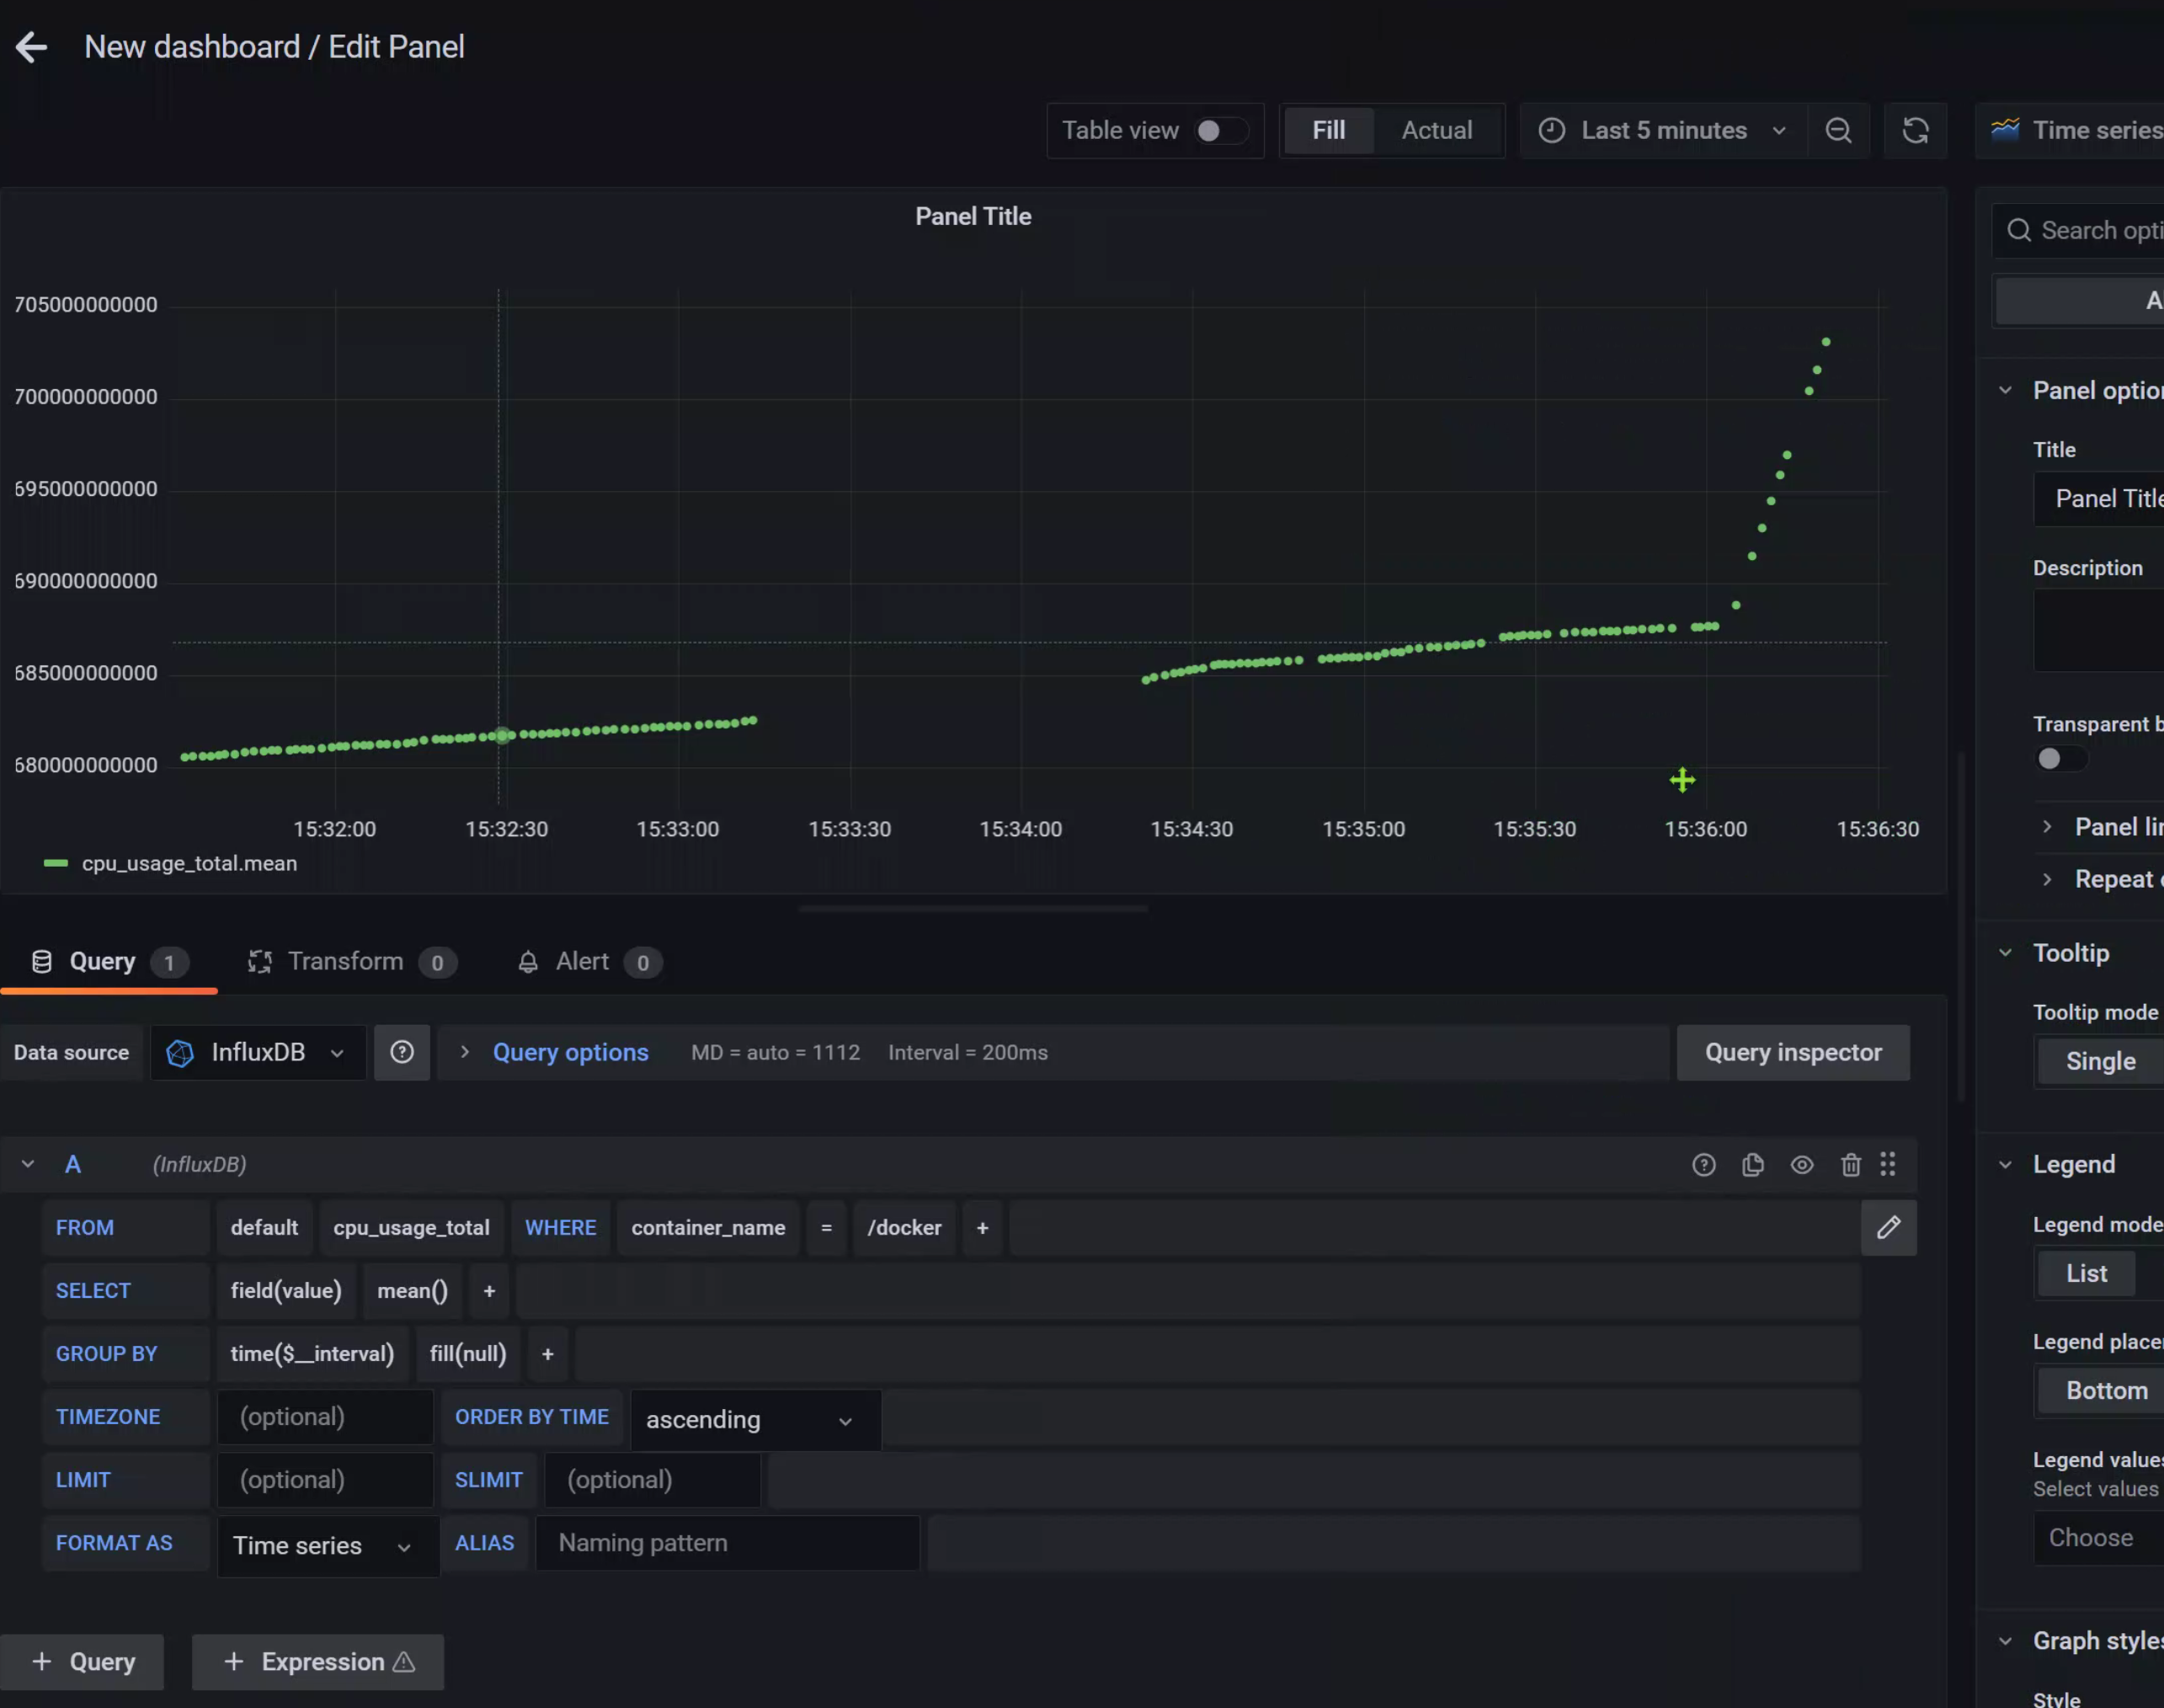Open the InfluxDB data source dropdown
The image size is (2164, 1708).
pyautogui.click(x=258, y=1052)
